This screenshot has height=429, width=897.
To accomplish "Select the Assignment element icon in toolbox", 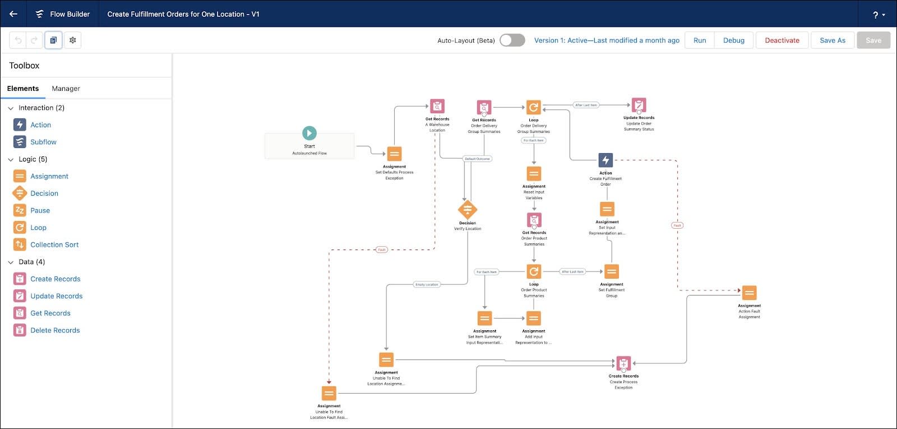I will (x=20, y=176).
